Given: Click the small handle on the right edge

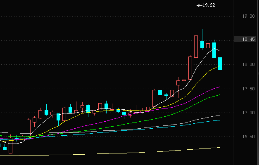Looking at the screenshot, I should tap(258, 73).
